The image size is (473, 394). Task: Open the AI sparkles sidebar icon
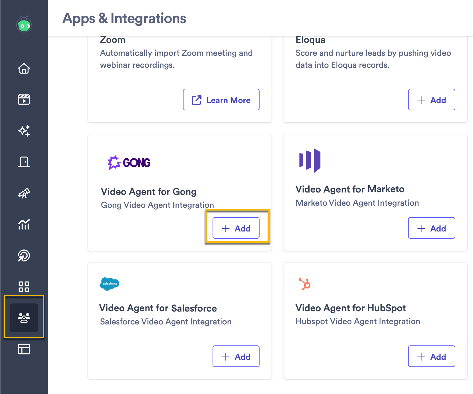point(24,131)
